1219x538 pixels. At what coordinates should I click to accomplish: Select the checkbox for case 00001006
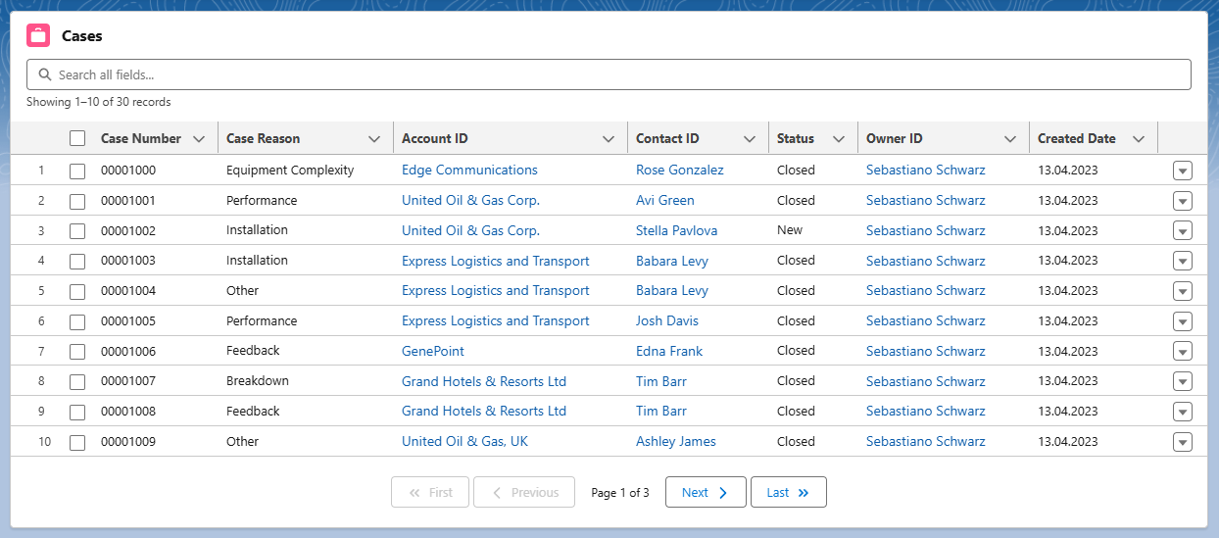77,352
